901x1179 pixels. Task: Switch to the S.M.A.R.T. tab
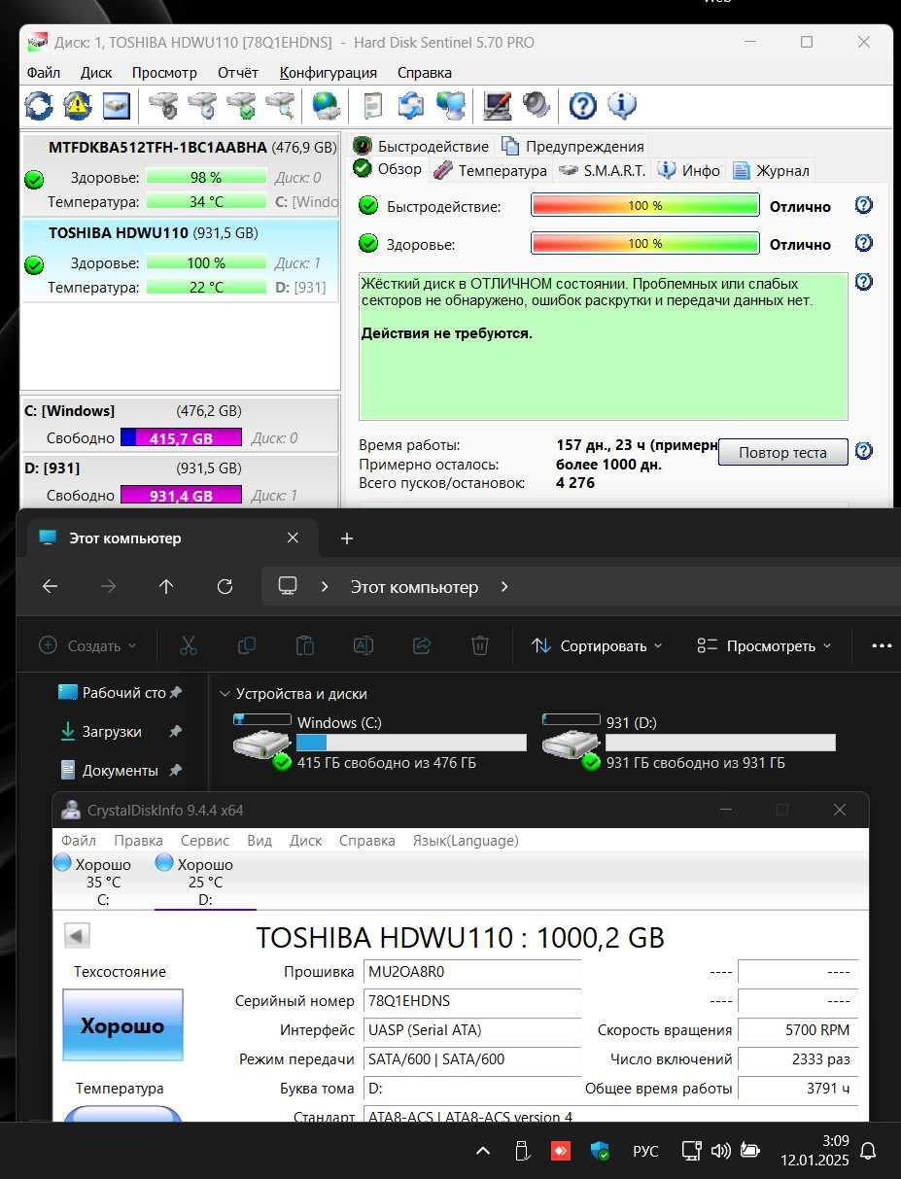click(603, 170)
